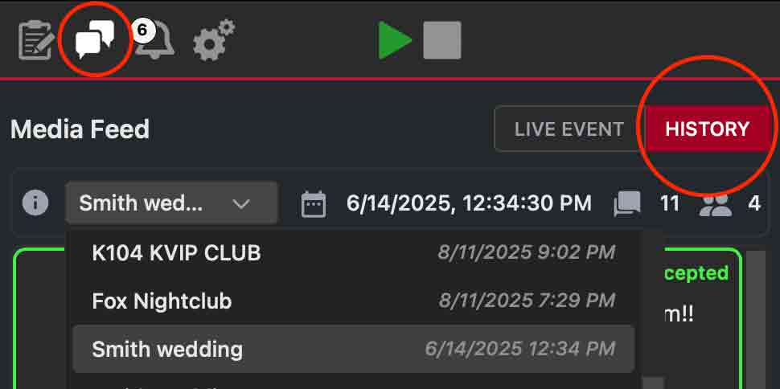Switch to the History view
This screenshot has width=780, height=389.
coord(708,129)
